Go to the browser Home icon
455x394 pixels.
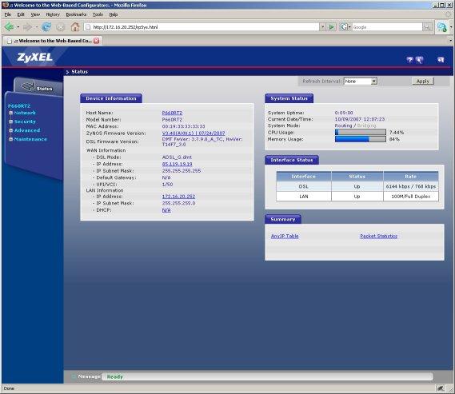75,27
